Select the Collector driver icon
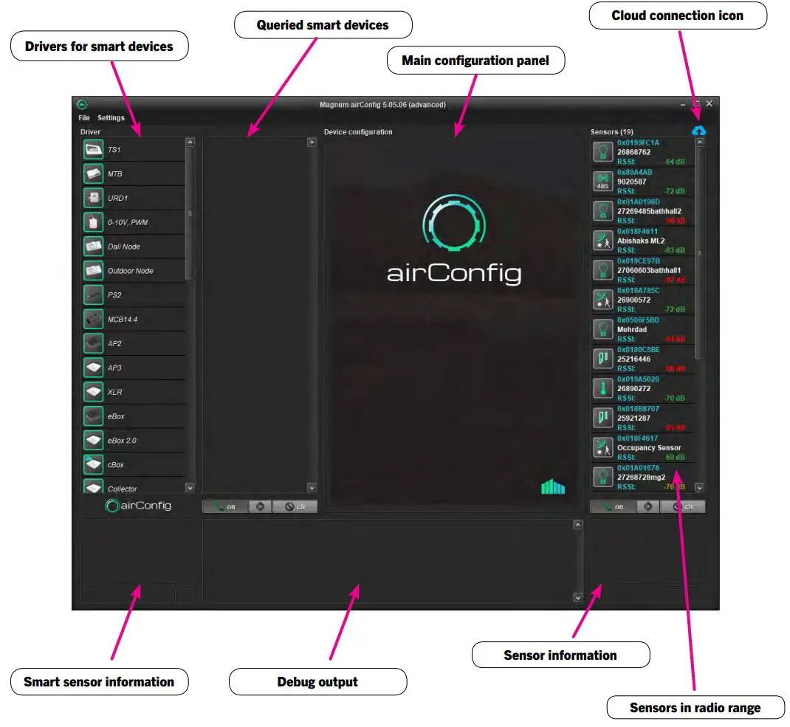The height and width of the screenshot is (727, 790). coord(93,486)
